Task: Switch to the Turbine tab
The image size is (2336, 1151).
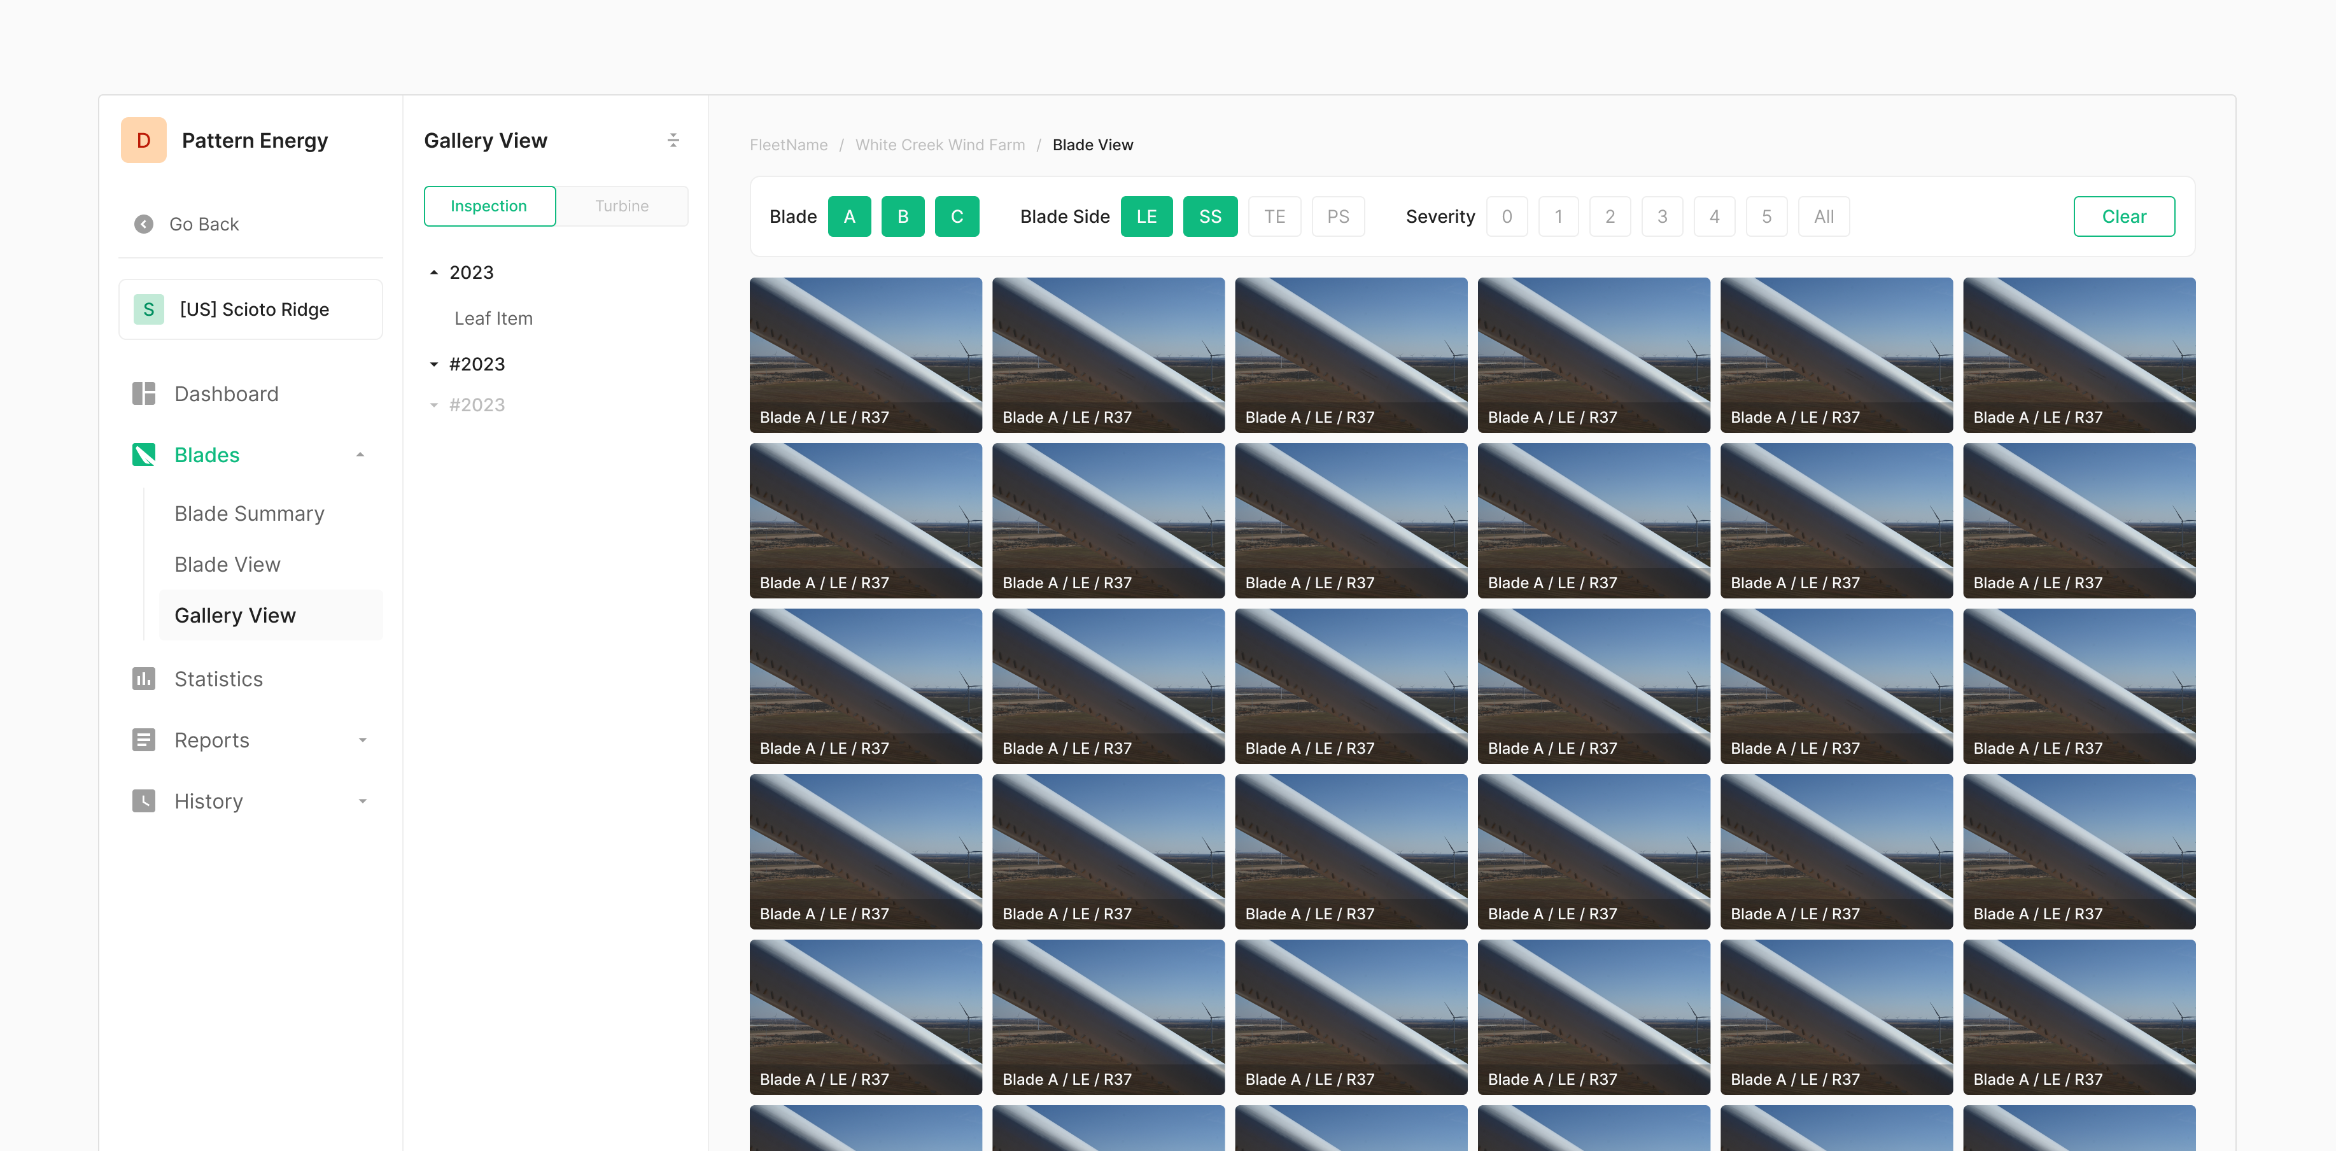Action: pyautogui.click(x=621, y=206)
